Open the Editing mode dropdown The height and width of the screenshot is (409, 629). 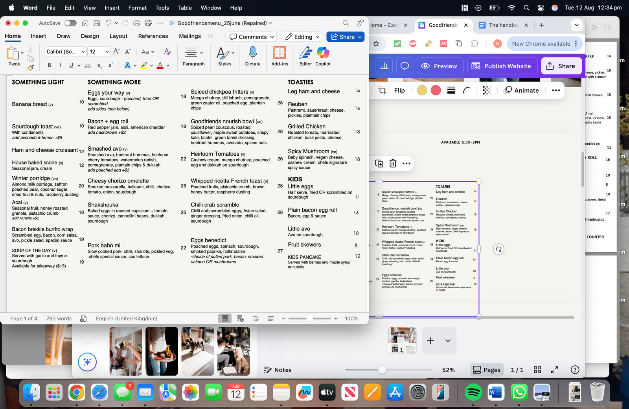tap(302, 37)
